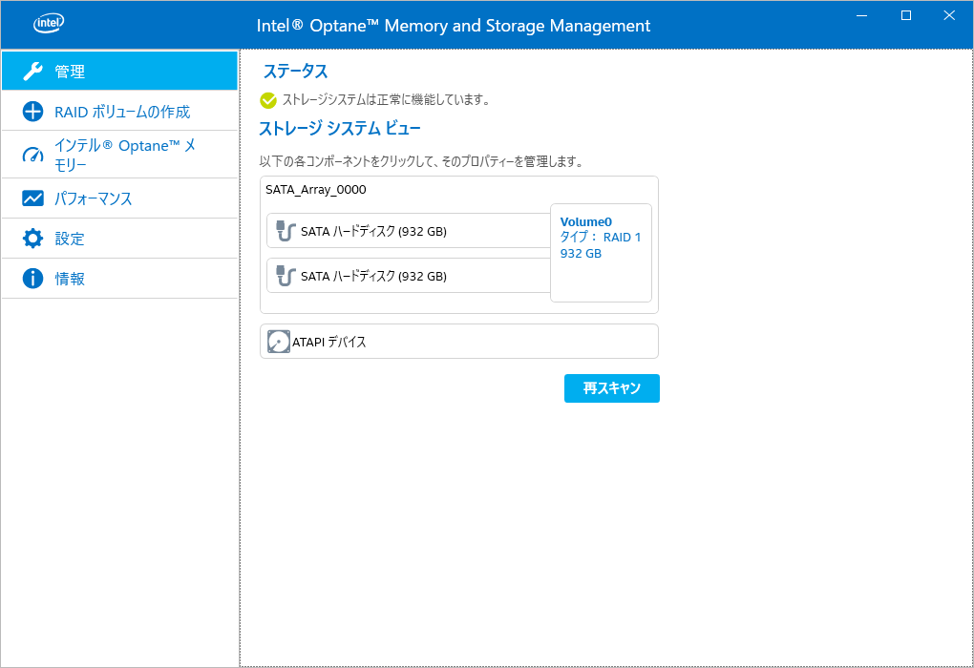Open the 管理 menu item
This screenshot has height=668, width=974.
click(x=120, y=71)
